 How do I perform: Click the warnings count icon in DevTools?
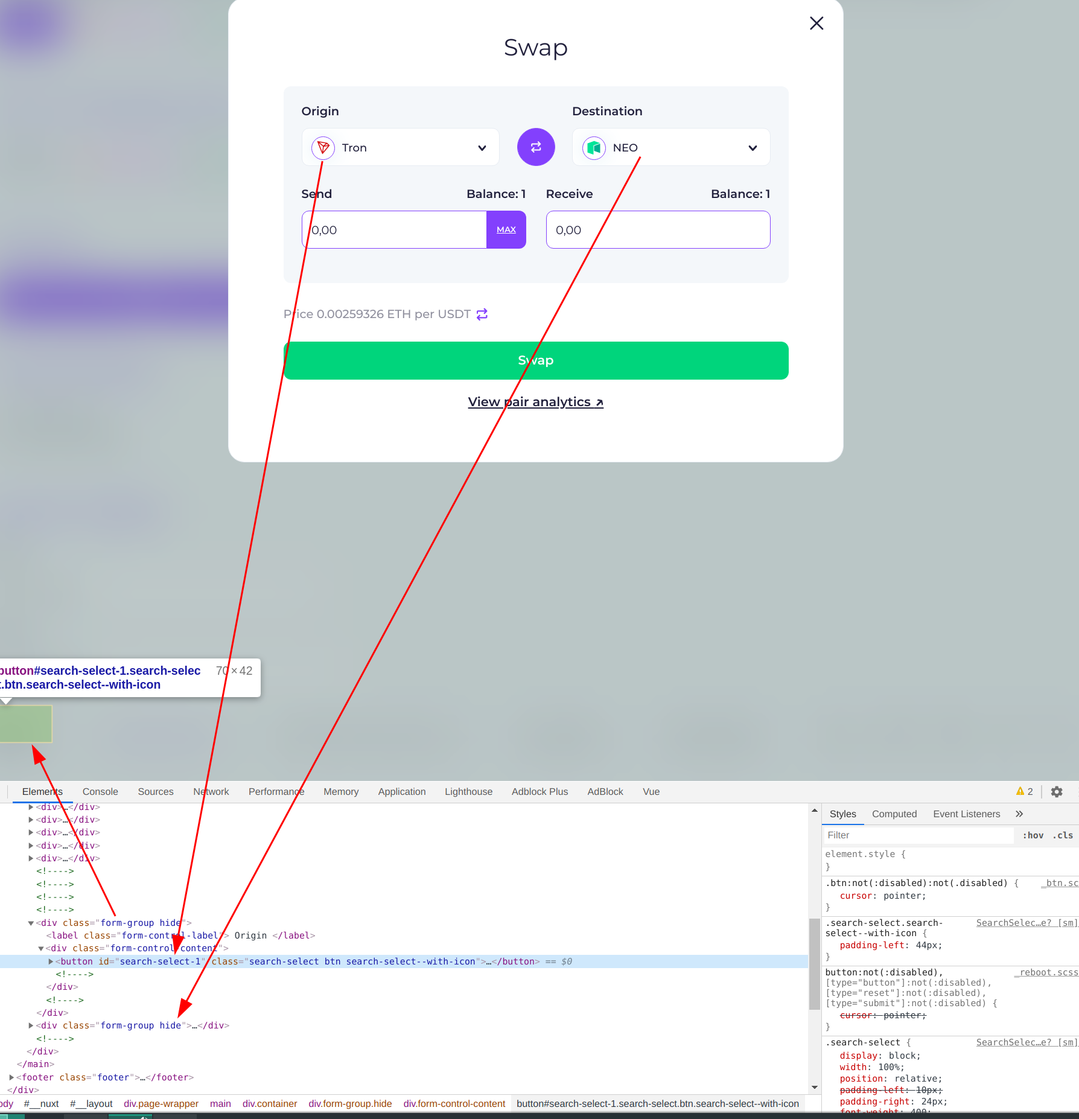1025,791
